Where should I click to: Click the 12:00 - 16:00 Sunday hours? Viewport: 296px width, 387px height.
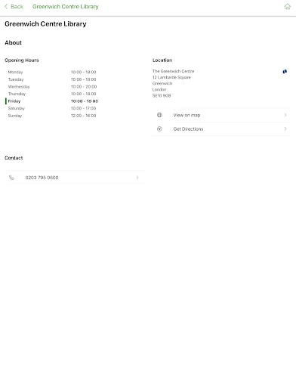point(84,116)
